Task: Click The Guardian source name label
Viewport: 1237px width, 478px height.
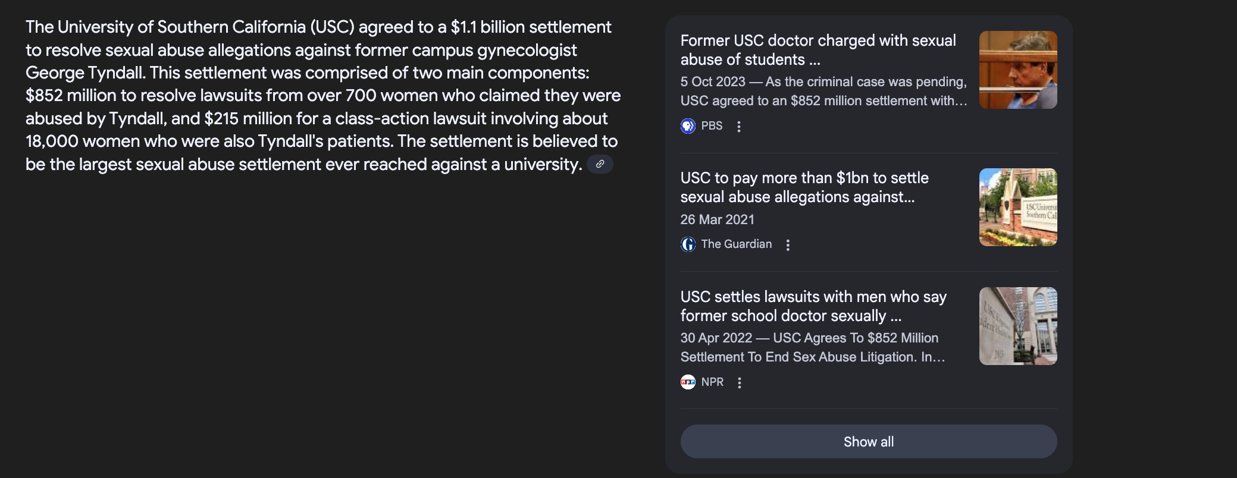Action: pyautogui.click(x=736, y=244)
